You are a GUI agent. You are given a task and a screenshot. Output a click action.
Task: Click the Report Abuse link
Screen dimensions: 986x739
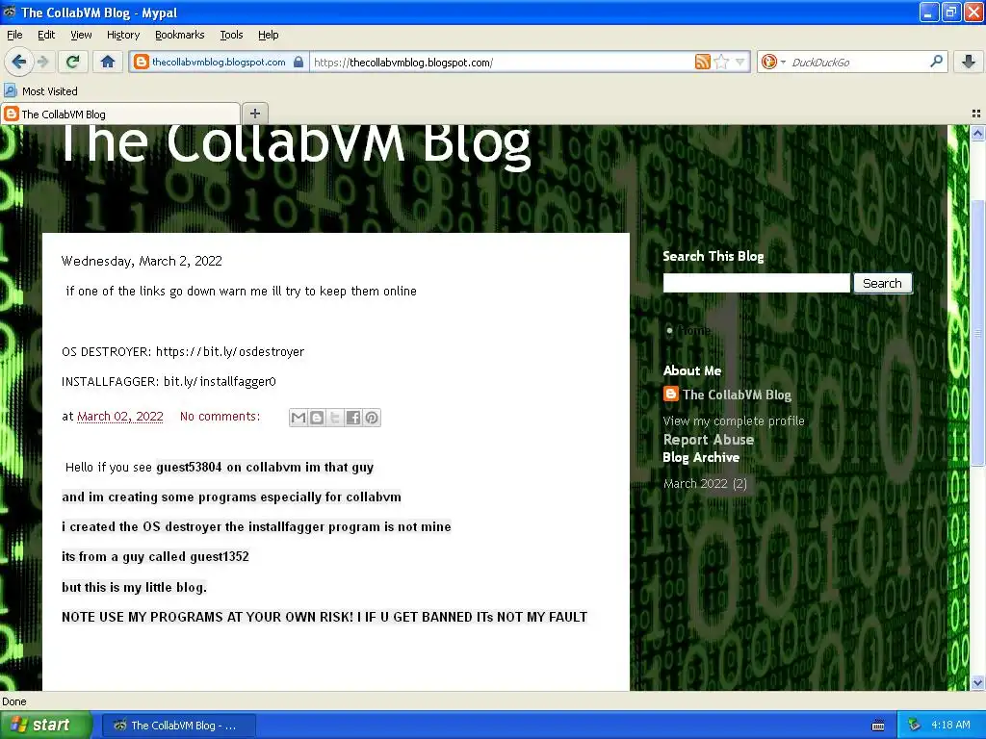point(708,440)
